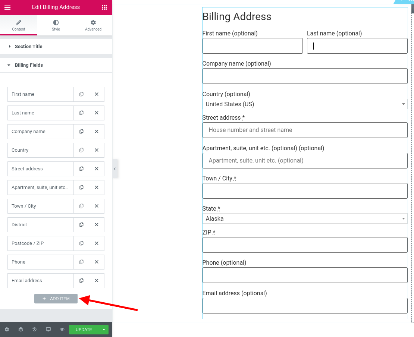
Task: Remove the Apartment, suite, unit item
Action: (97, 188)
